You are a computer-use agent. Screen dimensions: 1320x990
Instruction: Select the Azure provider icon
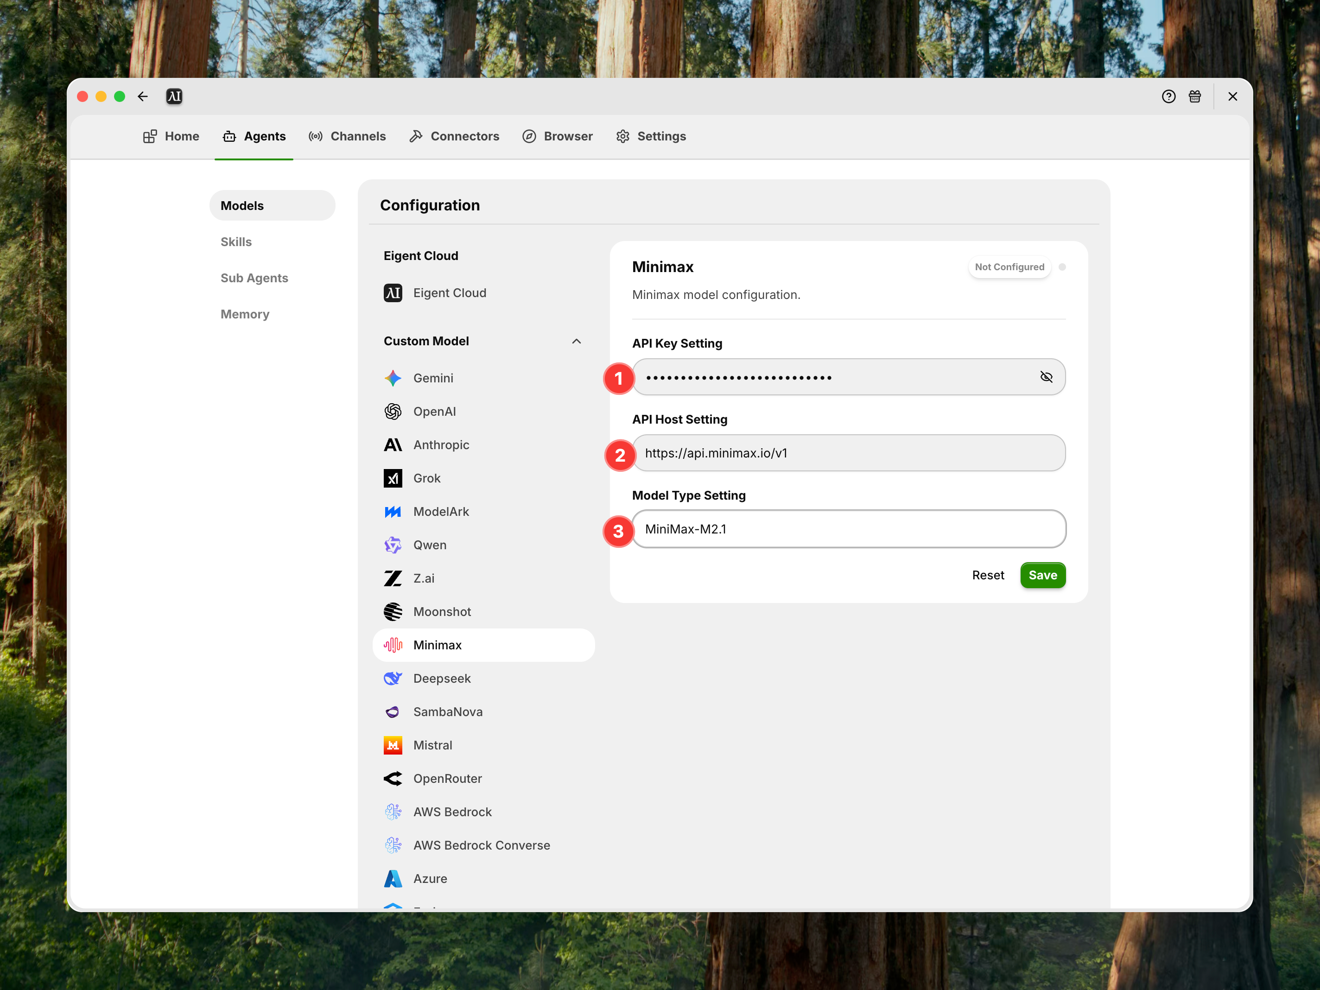393,879
